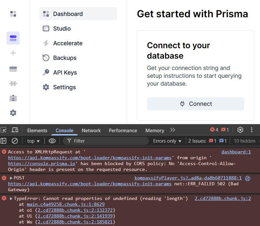Click the 'Connect to your database' heading
The image size is (260, 226).
(178, 50)
